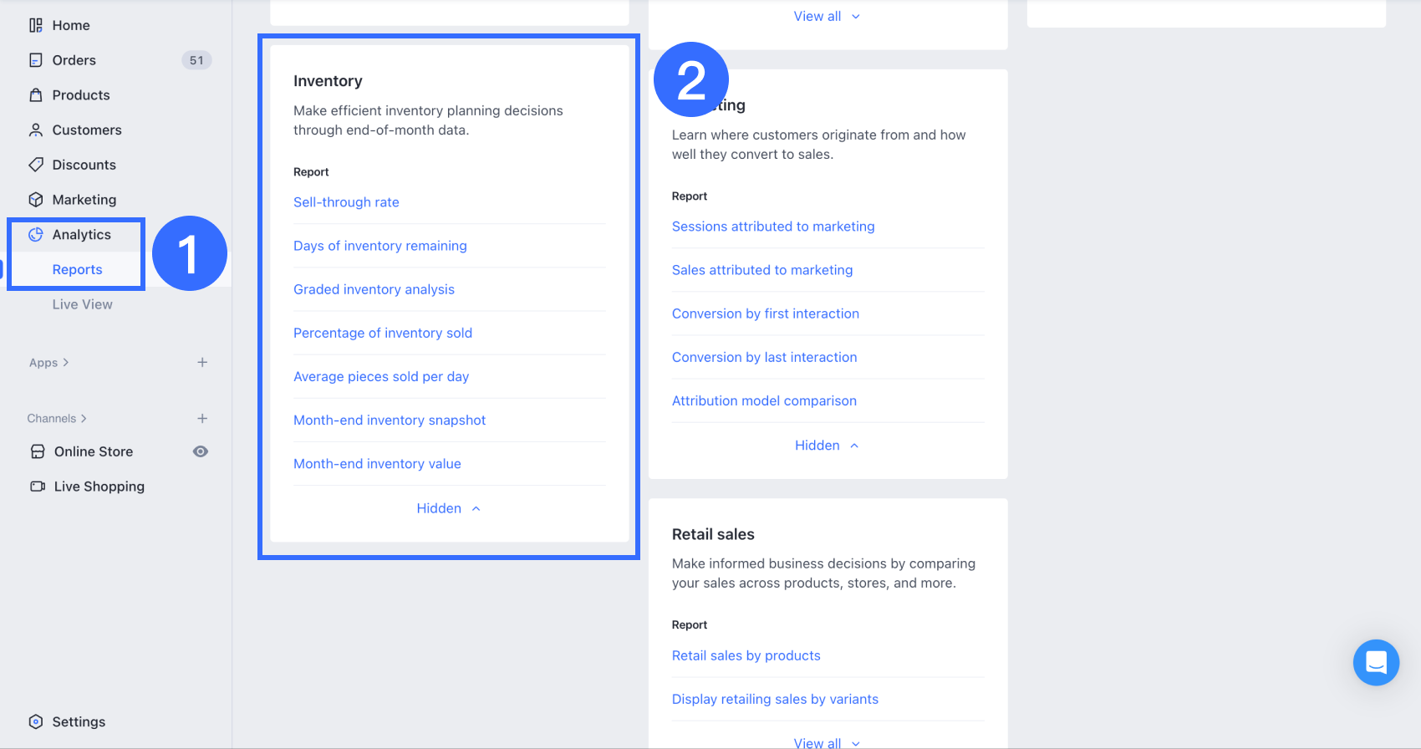This screenshot has height=749, width=1421.
Task: Go to Live View page
Action: point(82,304)
